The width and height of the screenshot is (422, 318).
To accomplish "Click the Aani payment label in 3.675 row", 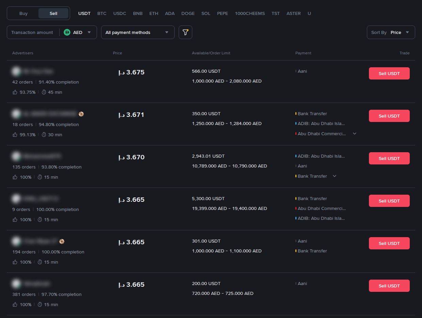I will (302, 71).
